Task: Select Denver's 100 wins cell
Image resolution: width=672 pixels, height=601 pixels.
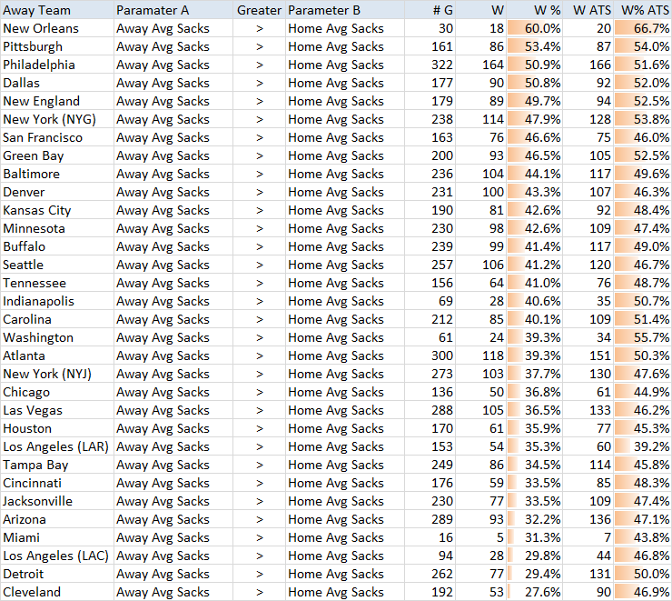Action: coord(481,192)
